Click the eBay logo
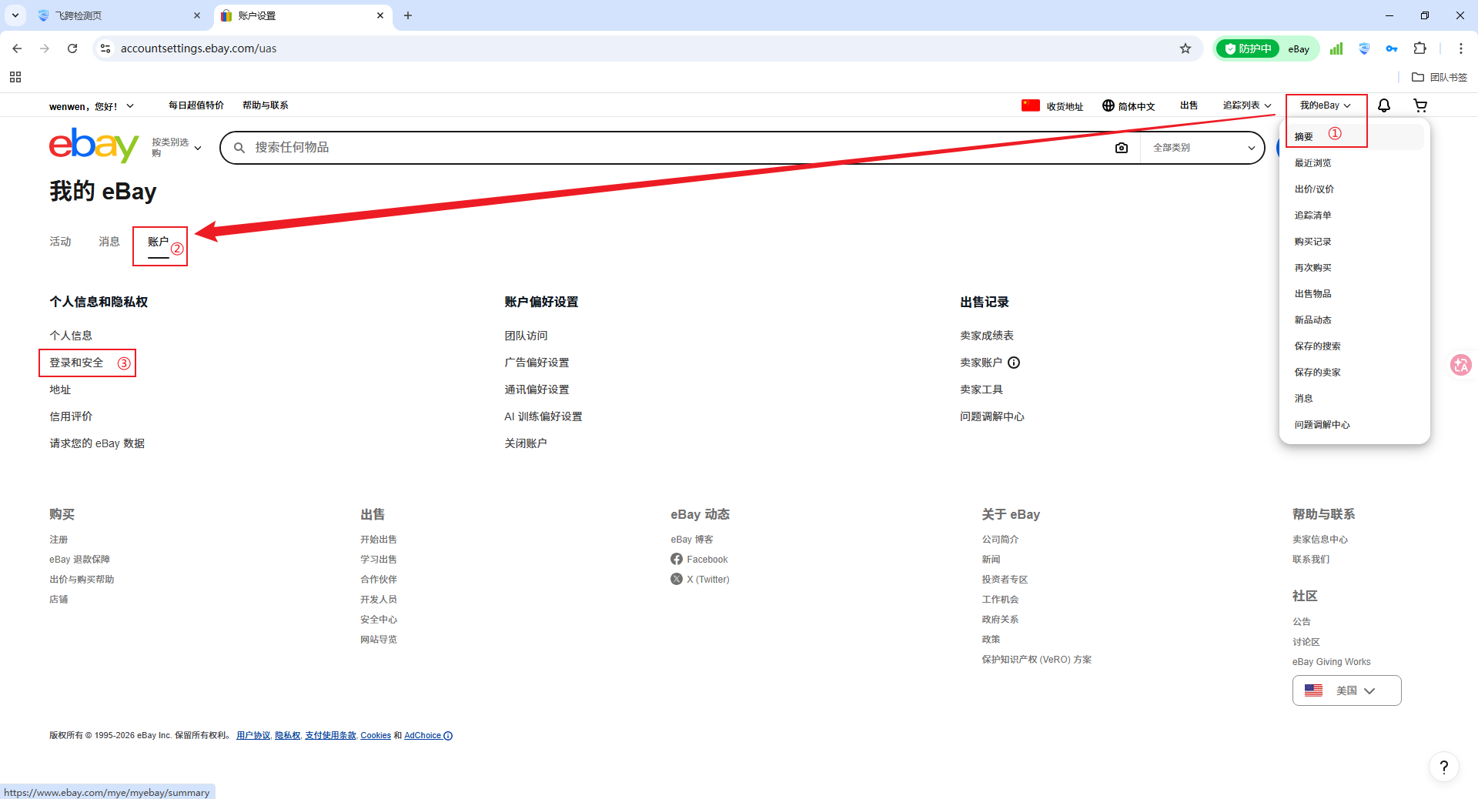This screenshot has width=1478, height=799. tap(94, 145)
